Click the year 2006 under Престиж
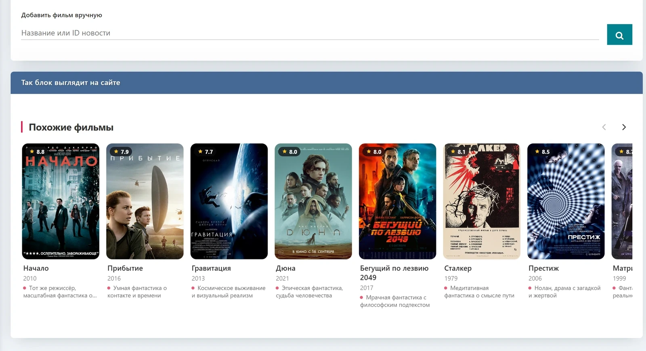The height and width of the screenshot is (351, 646). 535,278
